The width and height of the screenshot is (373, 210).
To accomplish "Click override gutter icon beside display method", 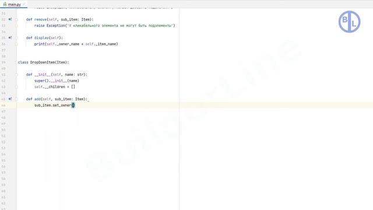I will [x=10, y=37].
